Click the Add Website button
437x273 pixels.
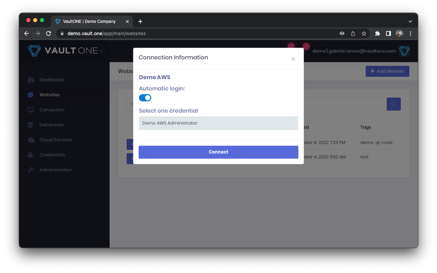tap(387, 71)
